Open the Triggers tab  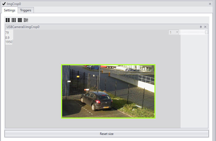26,10
